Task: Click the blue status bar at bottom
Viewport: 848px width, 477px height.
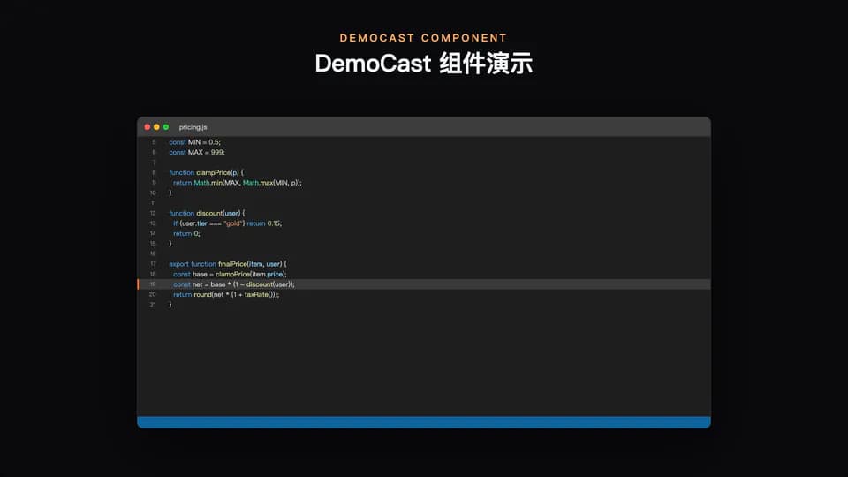Action: pyautogui.click(x=424, y=422)
